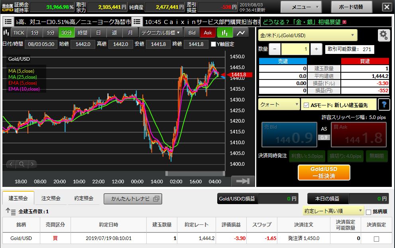Viewport: 395px width, 248px height.
Task: Move chart left with the back arrow
Action: click(x=11, y=164)
